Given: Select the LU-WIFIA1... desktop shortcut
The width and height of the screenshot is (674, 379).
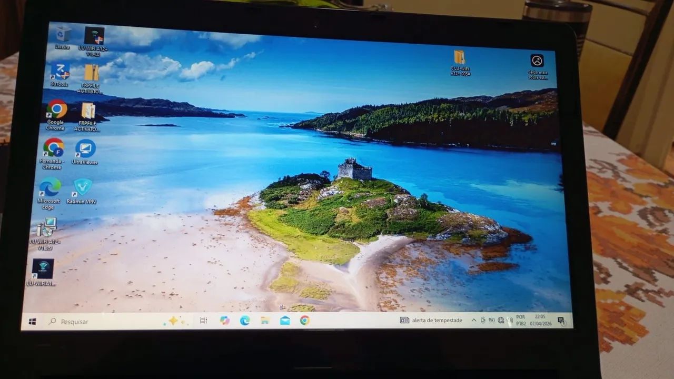Looking at the screenshot, I should [42, 272].
